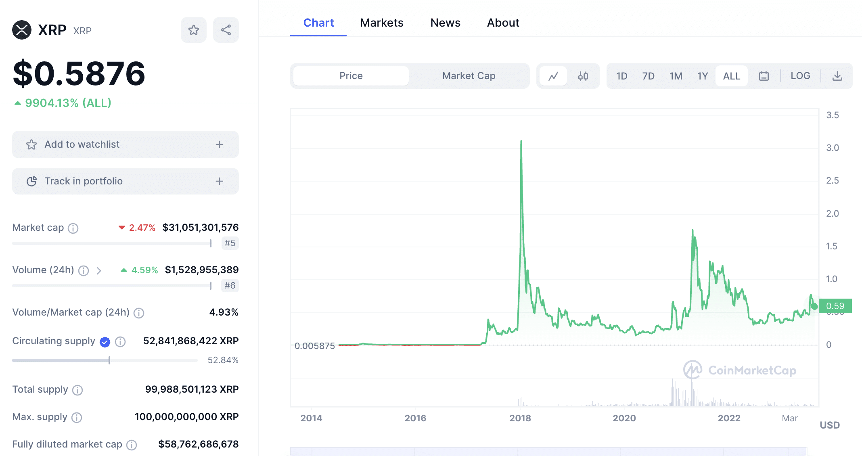862x456 pixels.
Task: Click Circulating supply 52.84% progress bar
Action: tap(105, 360)
